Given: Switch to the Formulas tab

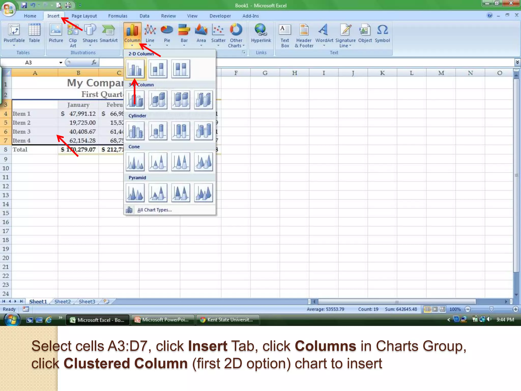Looking at the screenshot, I should (118, 16).
